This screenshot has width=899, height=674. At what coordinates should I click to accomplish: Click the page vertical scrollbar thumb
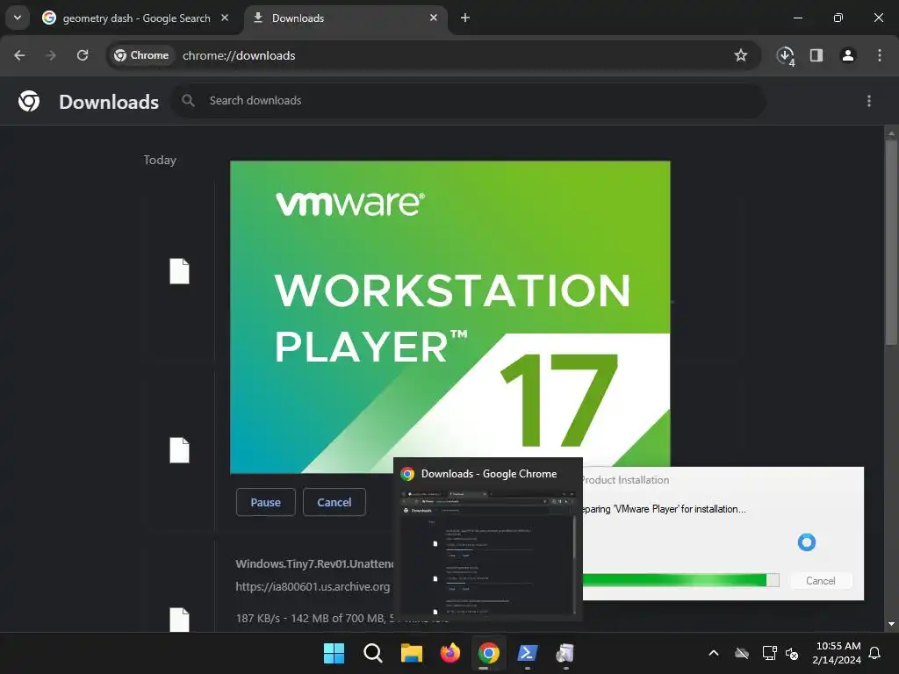(890, 240)
